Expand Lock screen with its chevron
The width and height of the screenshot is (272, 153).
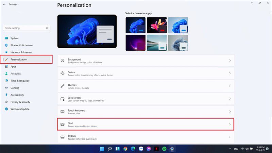click(230, 99)
